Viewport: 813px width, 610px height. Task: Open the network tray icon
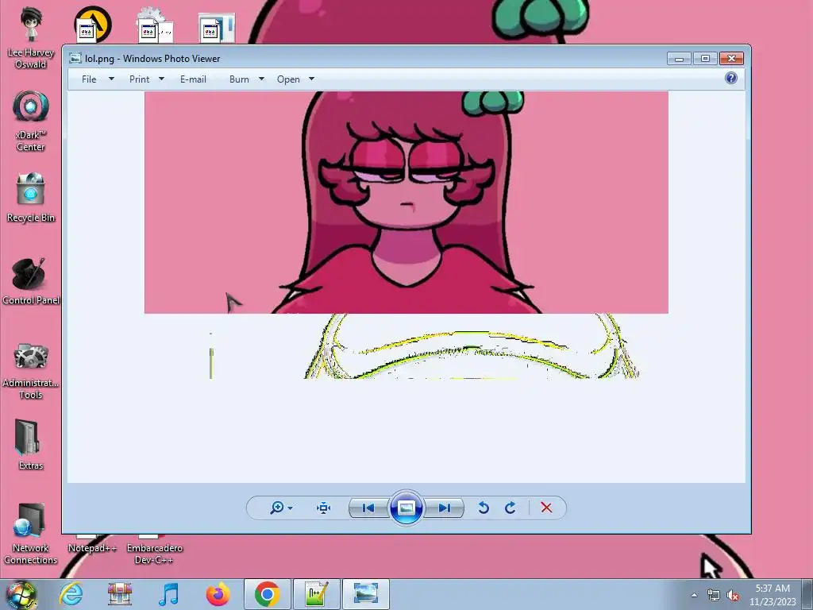(714, 595)
